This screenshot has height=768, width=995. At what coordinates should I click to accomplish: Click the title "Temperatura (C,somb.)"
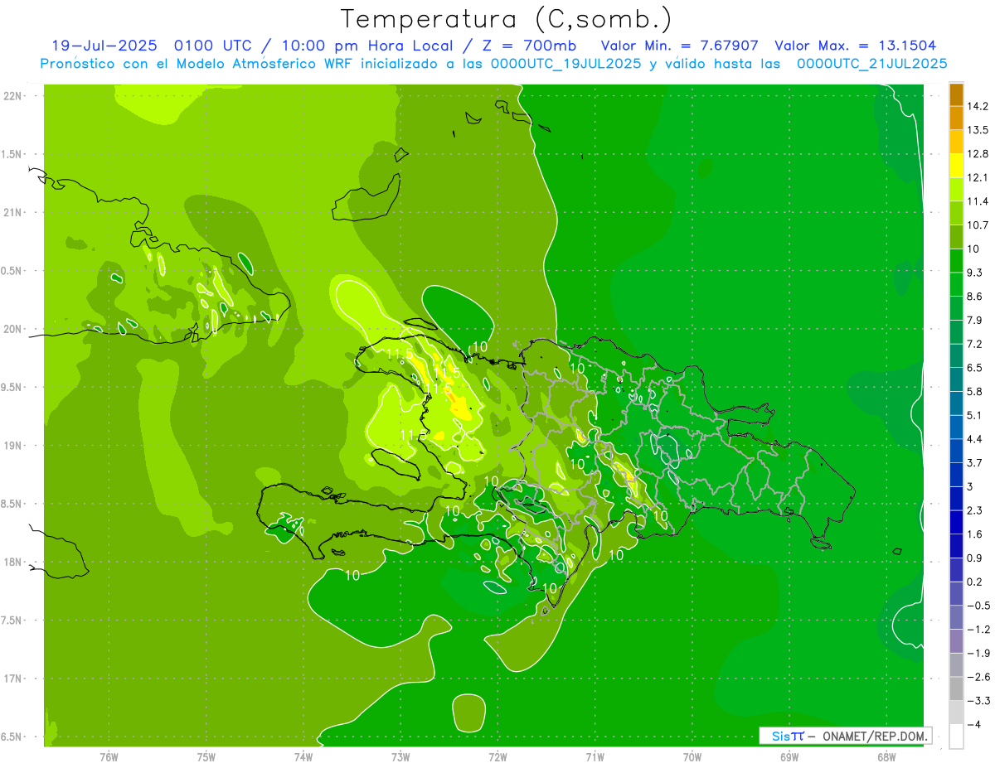pyautogui.click(x=506, y=18)
